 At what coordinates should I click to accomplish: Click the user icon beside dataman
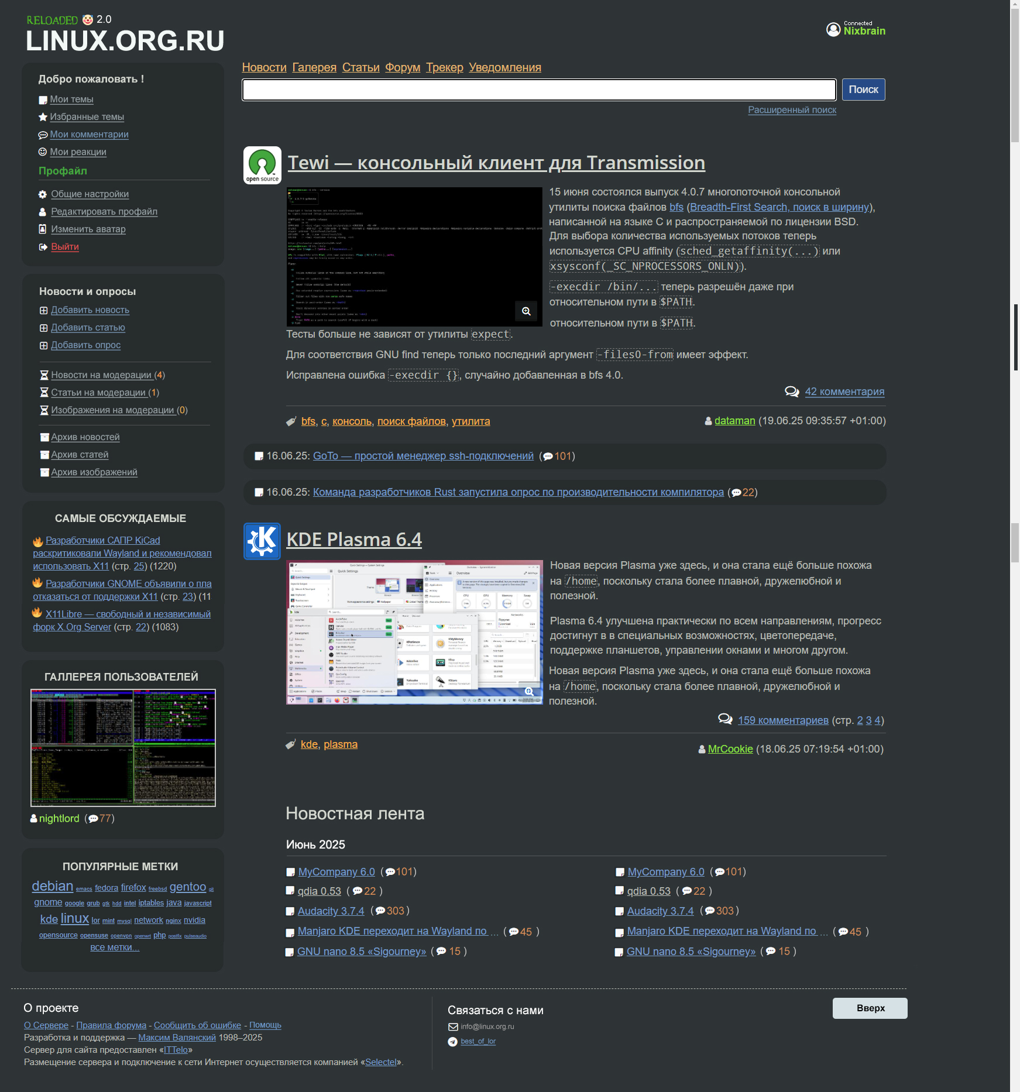click(x=709, y=421)
